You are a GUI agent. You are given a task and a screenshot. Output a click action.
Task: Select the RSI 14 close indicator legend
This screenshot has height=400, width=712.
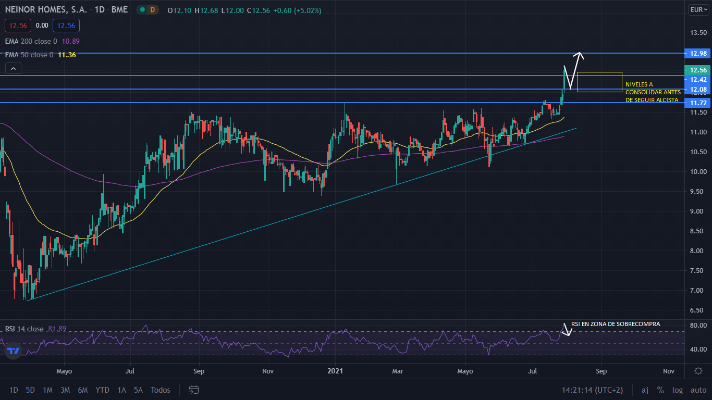click(24, 329)
